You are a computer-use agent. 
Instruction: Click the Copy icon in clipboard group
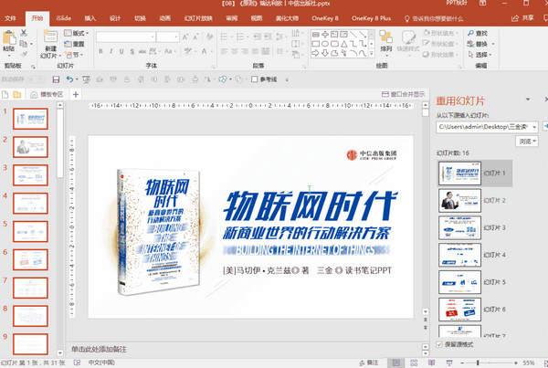(23, 44)
